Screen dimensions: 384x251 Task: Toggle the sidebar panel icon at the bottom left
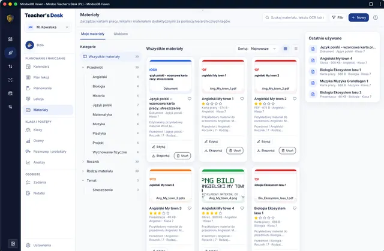point(13,243)
